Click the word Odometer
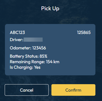The image size is (102, 101). tap(20, 48)
